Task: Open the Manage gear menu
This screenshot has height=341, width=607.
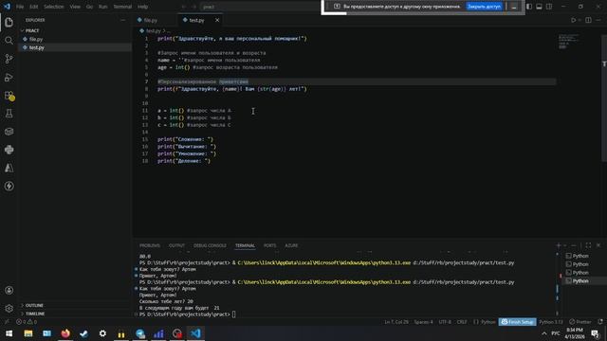Action: click(9, 309)
